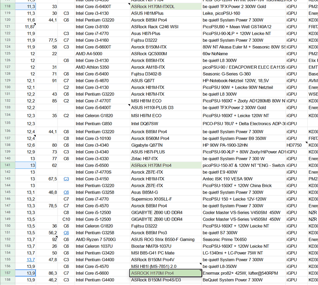This screenshot has height=285, width=318.
Task: Click the 'HP 90W PA-1900-32HN' cell
Action: (243, 145)
